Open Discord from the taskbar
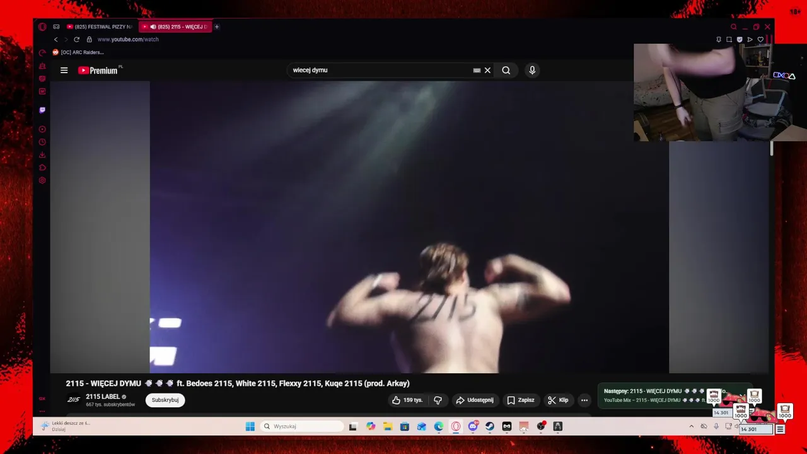This screenshot has height=454, width=807. tap(473, 426)
